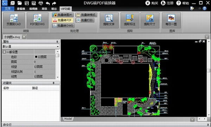Click 购买 purchase button
The image size is (211, 127).
tap(152, 3)
